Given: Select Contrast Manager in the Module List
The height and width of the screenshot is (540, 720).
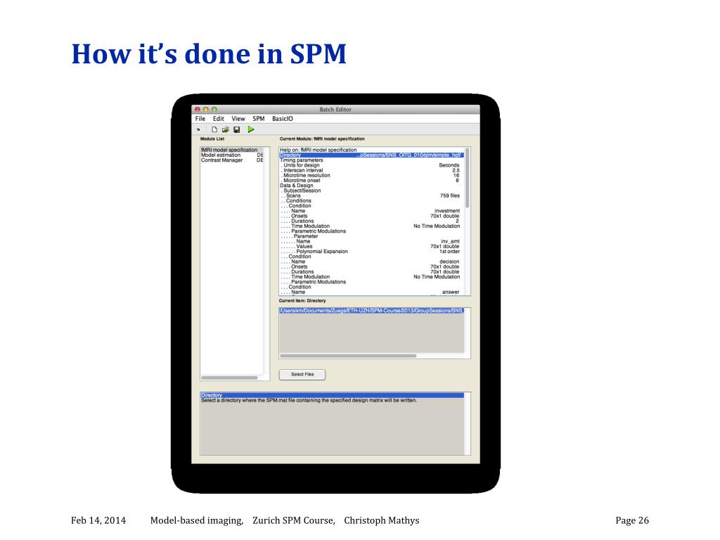Looking at the screenshot, I should pos(232,160).
